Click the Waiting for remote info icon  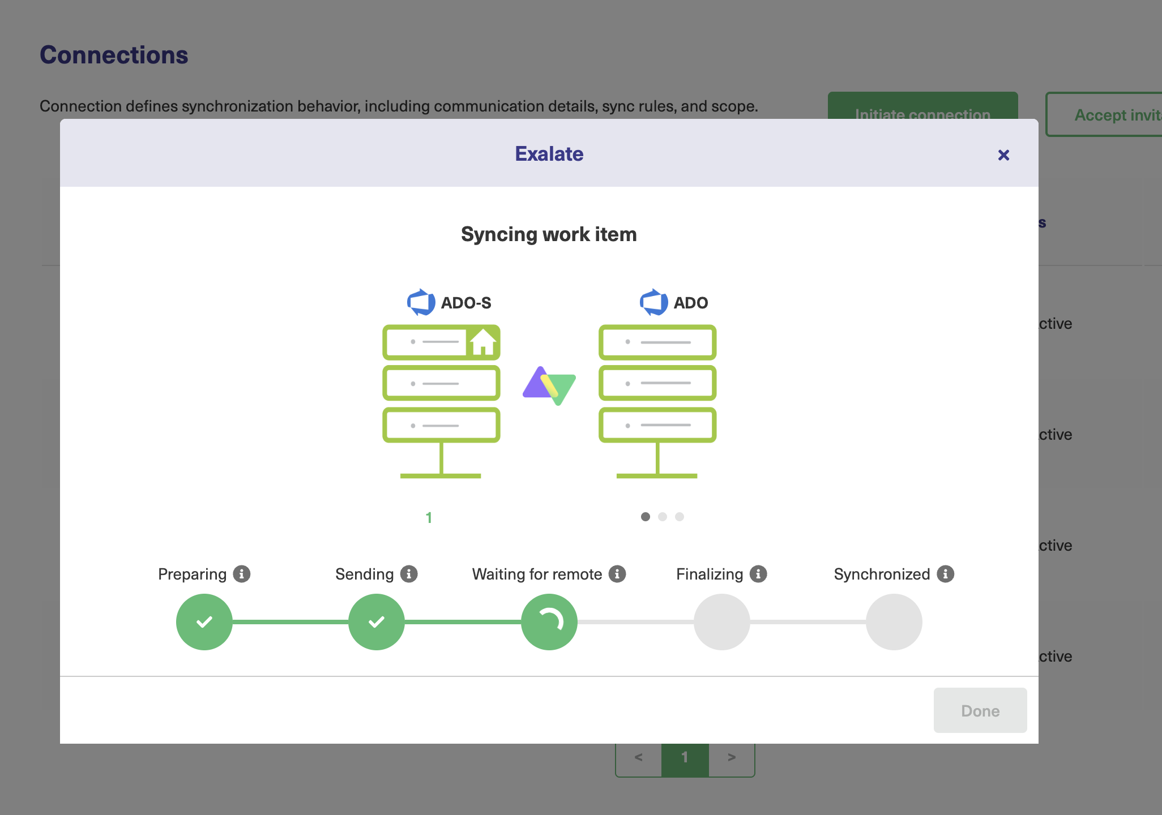coord(617,574)
